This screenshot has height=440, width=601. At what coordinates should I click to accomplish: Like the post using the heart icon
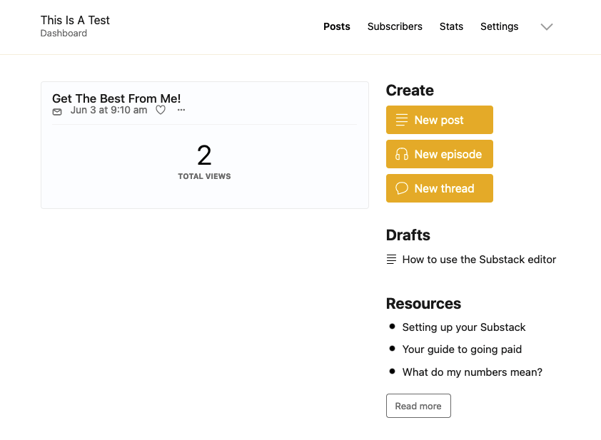click(160, 110)
